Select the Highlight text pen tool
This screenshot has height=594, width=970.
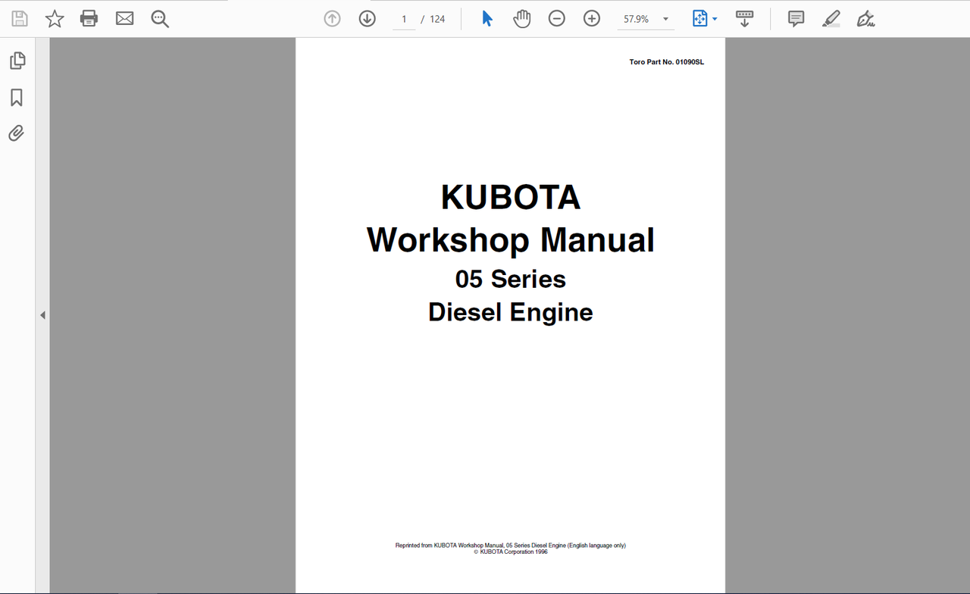831,19
